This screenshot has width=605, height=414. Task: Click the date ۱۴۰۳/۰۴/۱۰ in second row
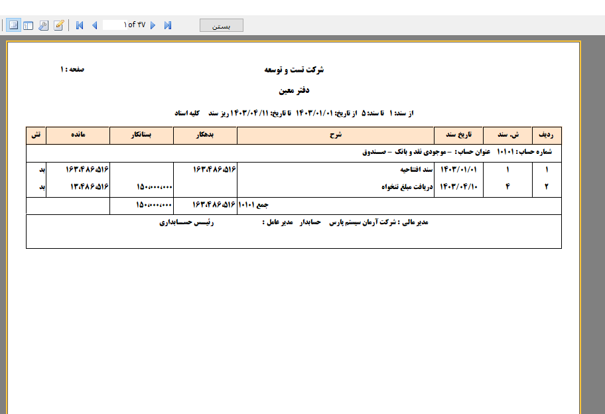coord(458,186)
